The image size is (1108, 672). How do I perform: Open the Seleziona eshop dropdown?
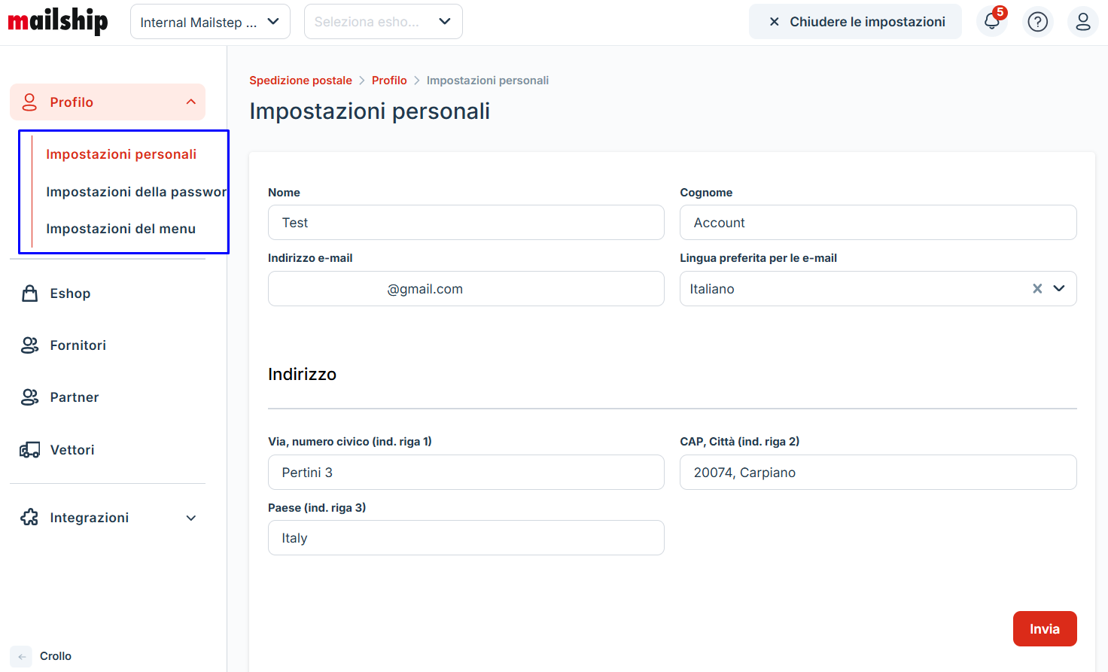click(x=382, y=22)
